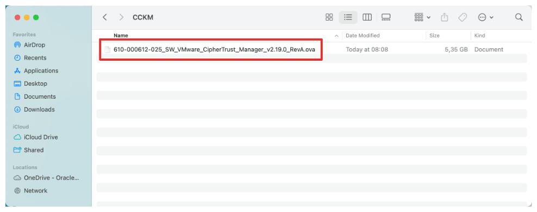Open AirDrop in the sidebar
Viewport: 537px width, 212px height.
pos(29,45)
